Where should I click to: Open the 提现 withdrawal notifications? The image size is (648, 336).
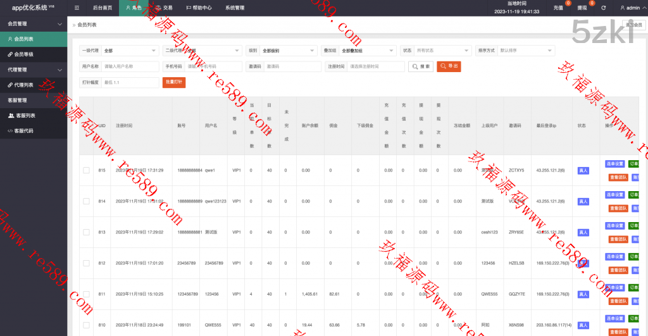click(x=583, y=8)
